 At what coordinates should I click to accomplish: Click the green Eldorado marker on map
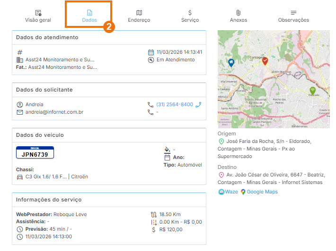[312, 90]
